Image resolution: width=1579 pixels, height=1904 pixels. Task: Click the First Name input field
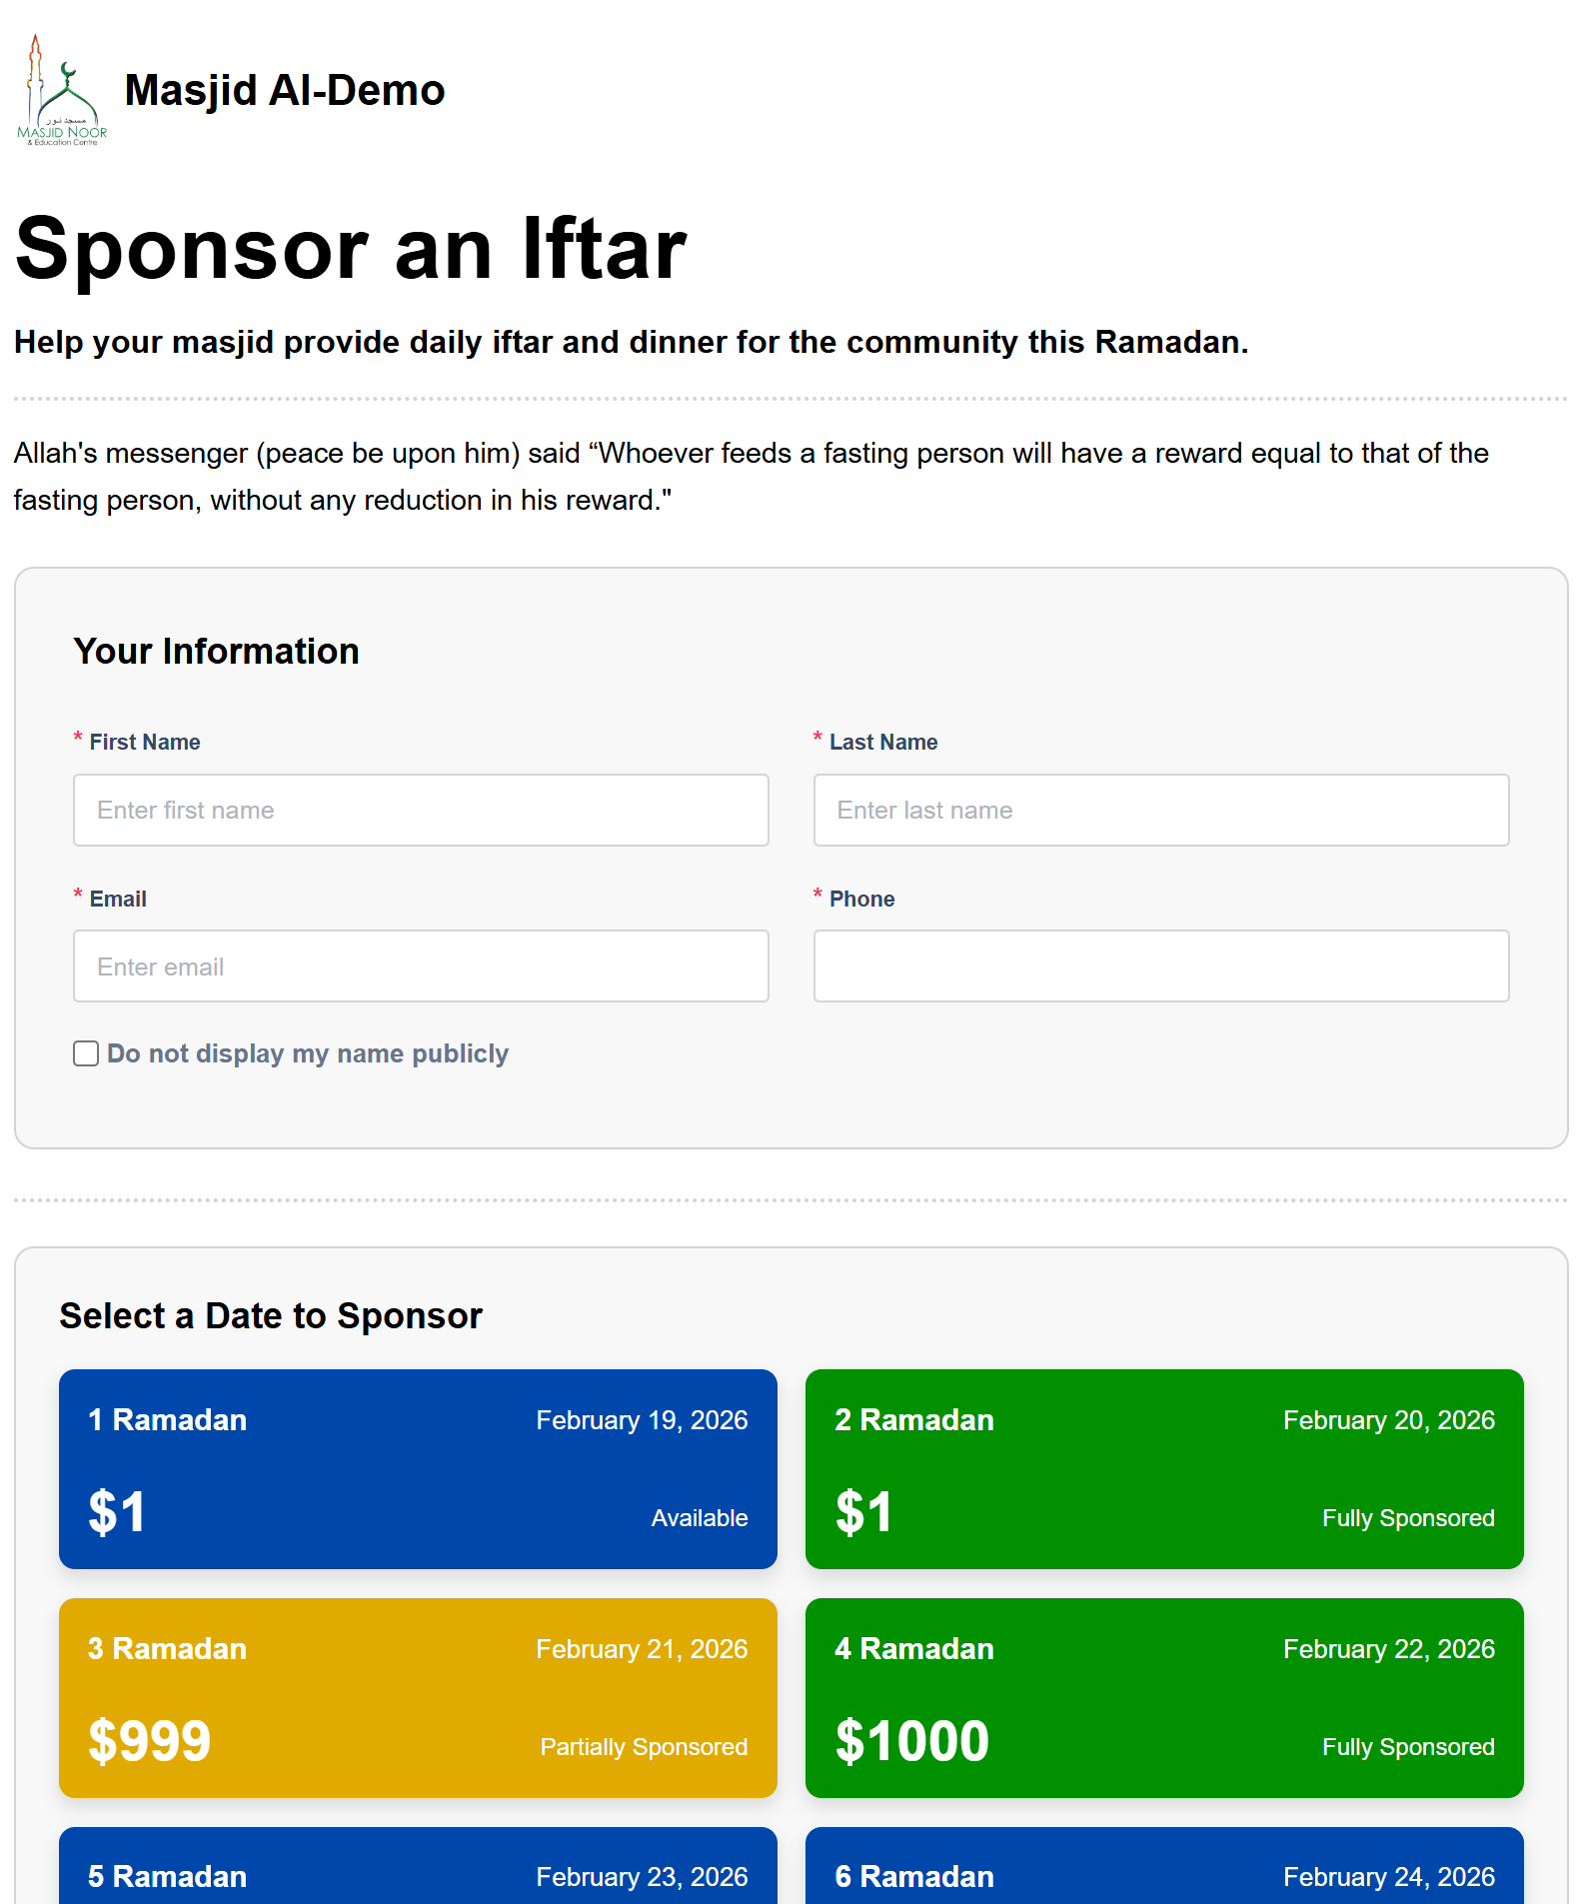point(421,810)
